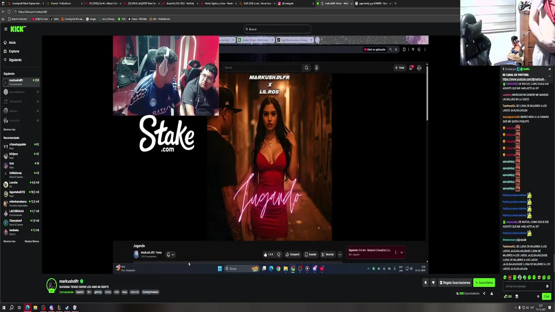Toggle the follow heart button
555x312 pixels.
pyautogui.click(x=433, y=283)
